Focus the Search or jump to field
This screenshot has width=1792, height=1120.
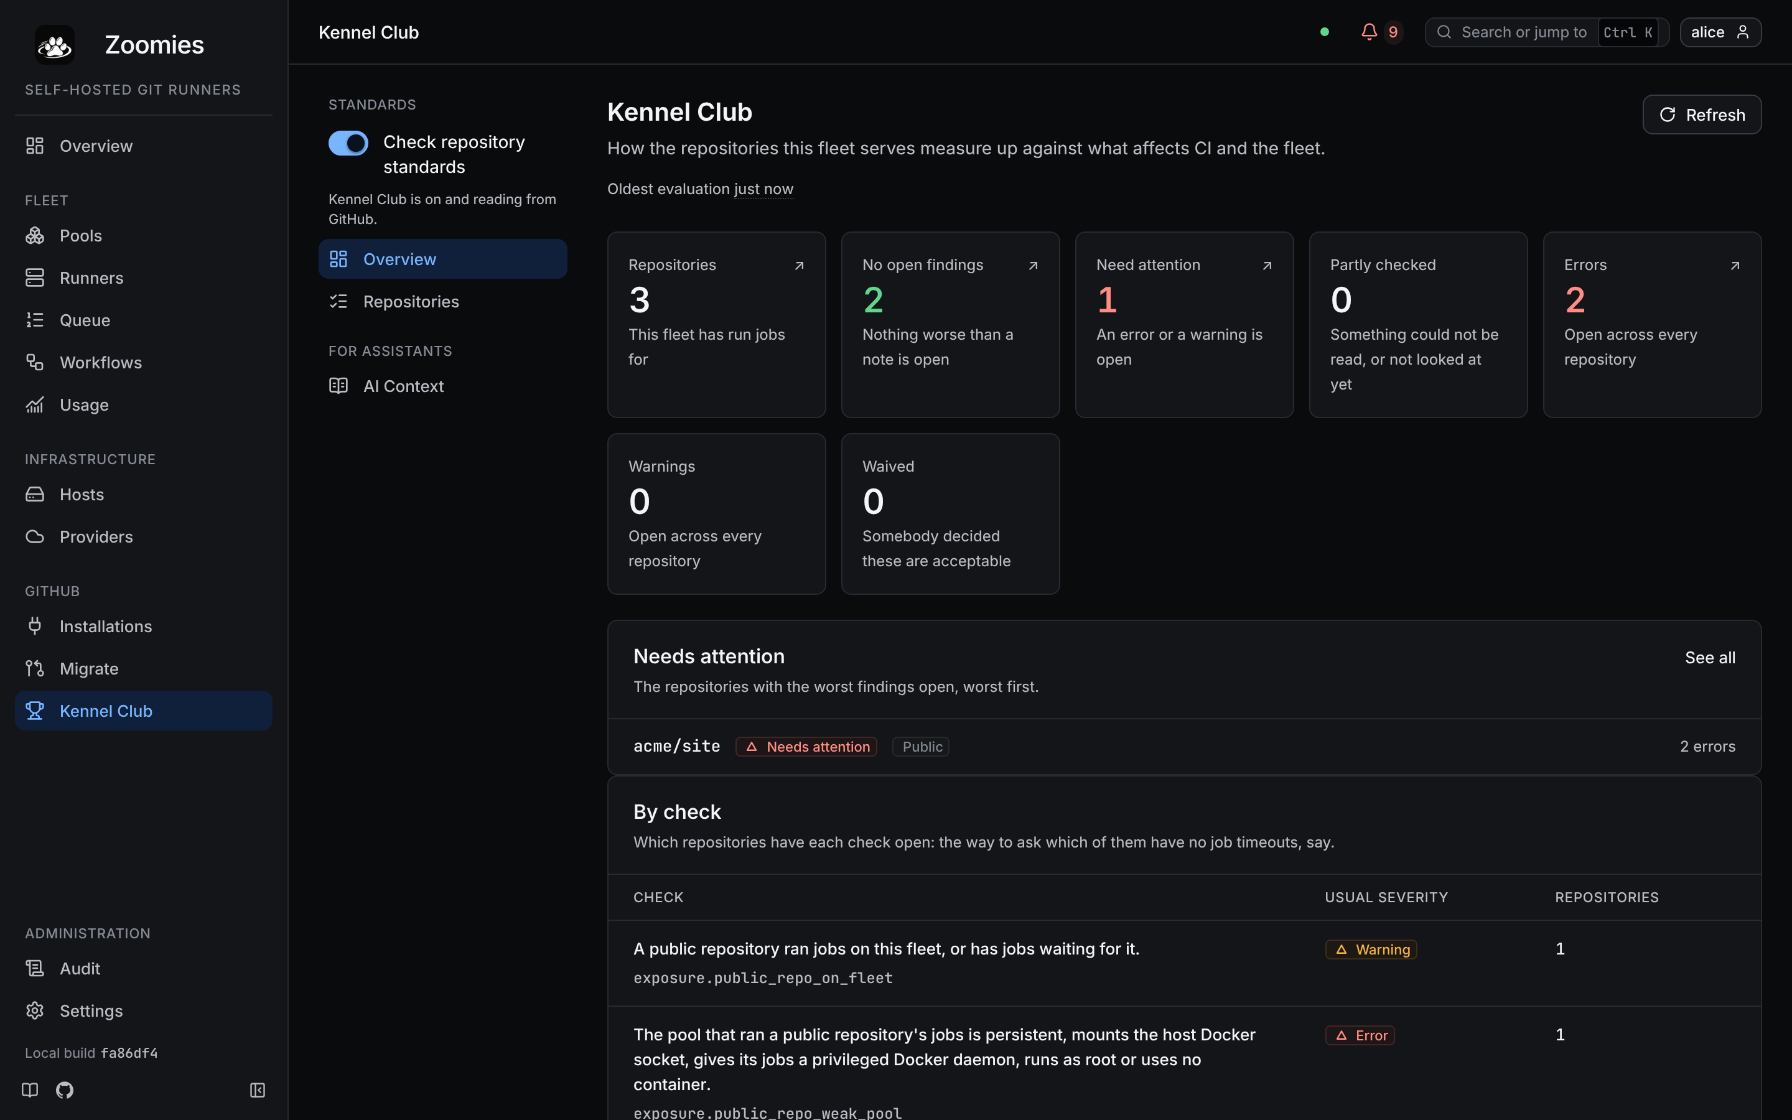pyautogui.click(x=1546, y=32)
